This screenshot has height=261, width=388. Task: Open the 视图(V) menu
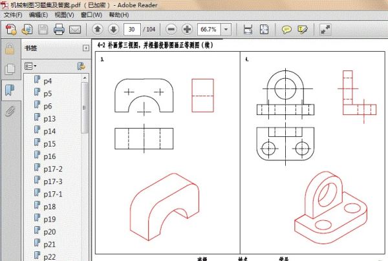[63, 14]
